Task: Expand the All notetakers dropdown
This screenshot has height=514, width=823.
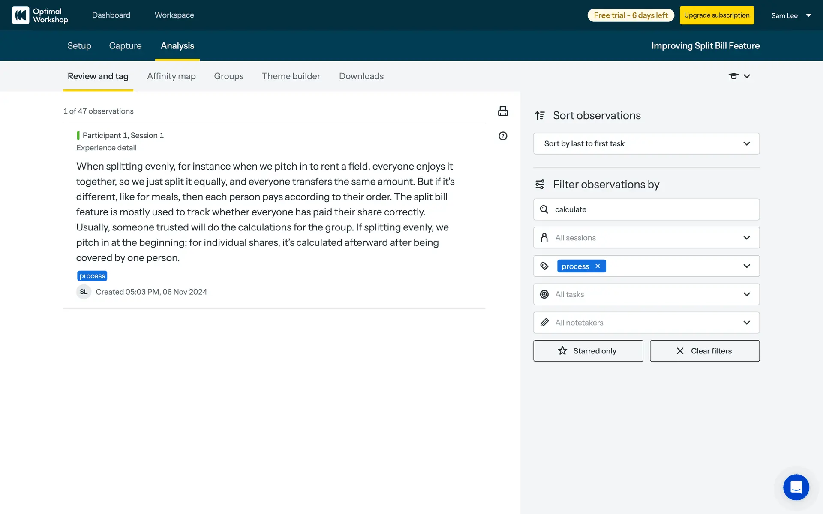Action: pyautogui.click(x=646, y=323)
